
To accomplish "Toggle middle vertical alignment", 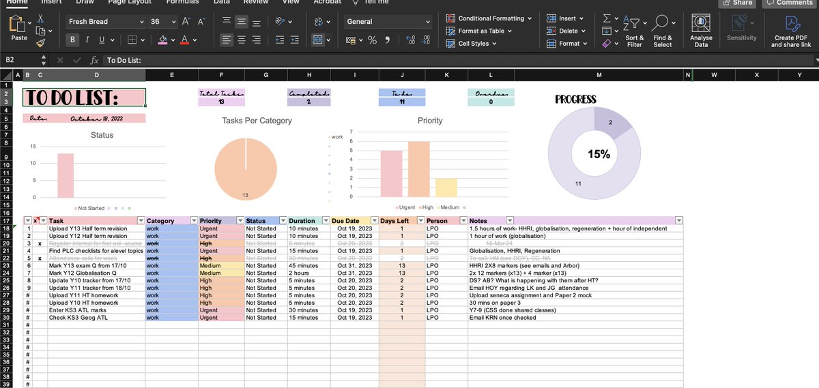I will click(x=242, y=22).
